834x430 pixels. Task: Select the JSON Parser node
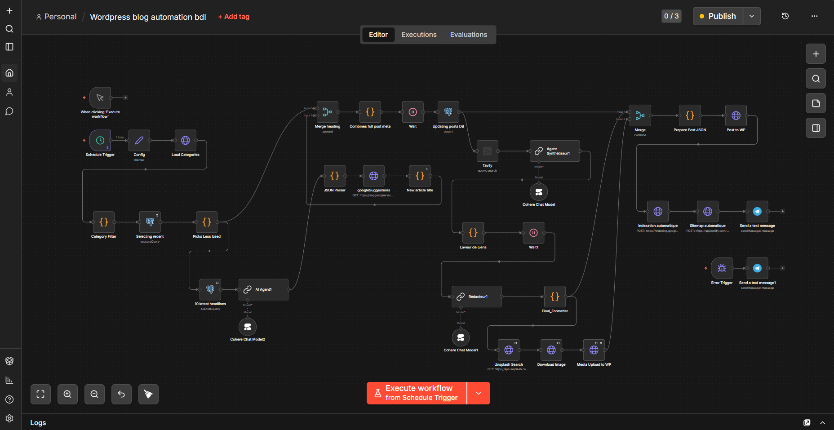[335, 176]
